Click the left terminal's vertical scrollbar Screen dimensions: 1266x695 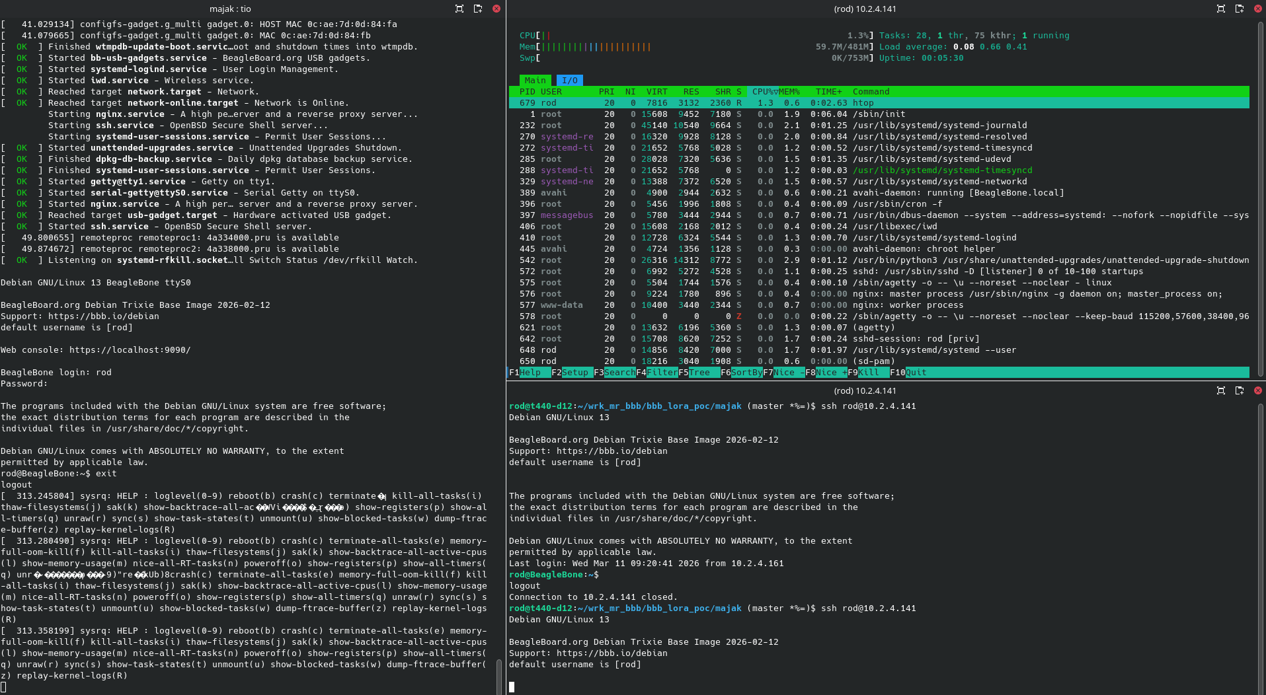(499, 674)
